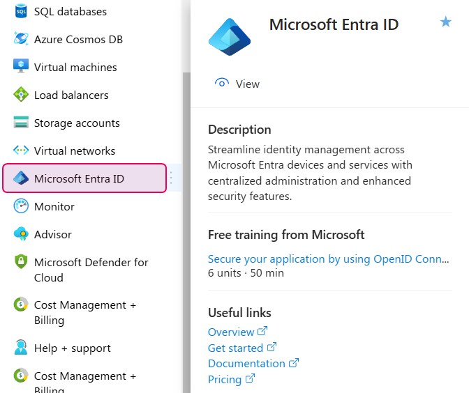
Task: Click the Description heading
Action: coord(239,130)
